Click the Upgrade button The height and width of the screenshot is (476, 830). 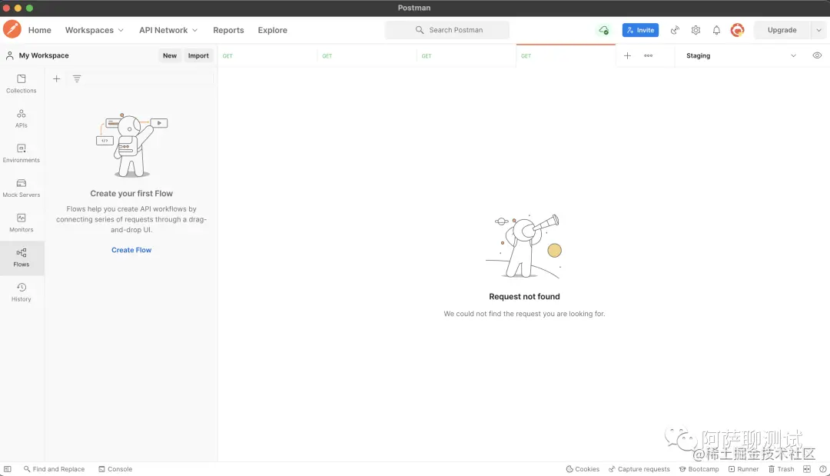(782, 30)
